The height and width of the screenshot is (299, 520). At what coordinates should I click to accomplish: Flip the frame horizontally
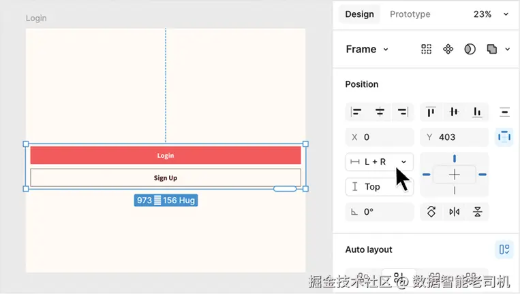(x=455, y=212)
